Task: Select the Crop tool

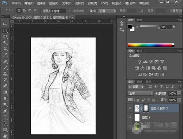Action: coord(5,49)
